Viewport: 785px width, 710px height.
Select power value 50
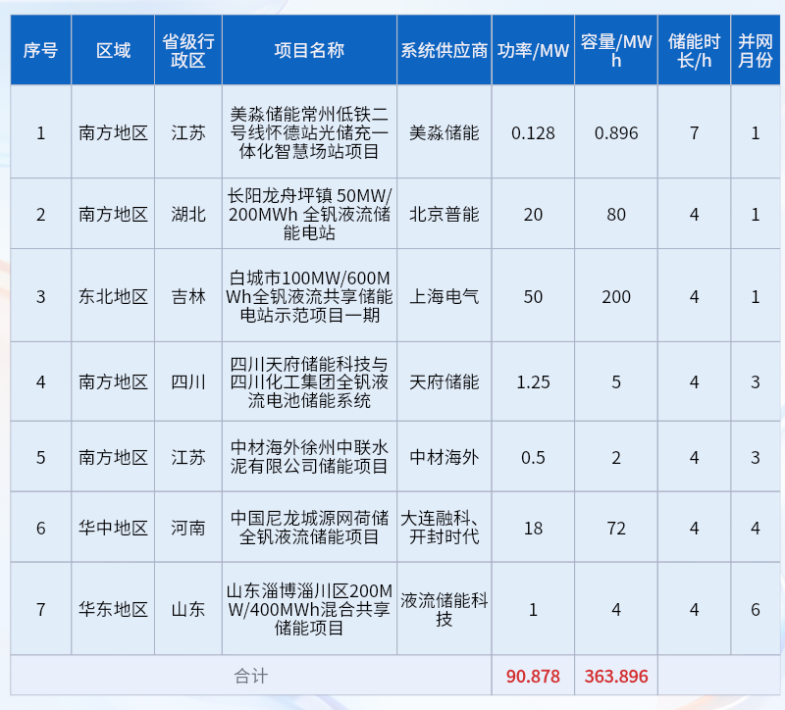(x=533, y=296)
